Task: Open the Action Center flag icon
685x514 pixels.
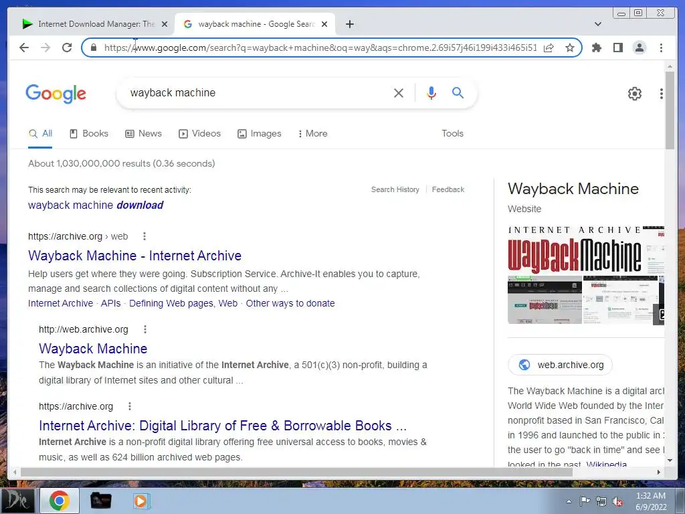Action: pos(585,501)
